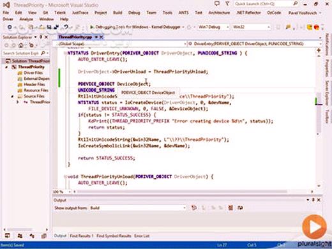
Task: Click the Navigate Backward toolbar icon
Action: coord(10,27)
